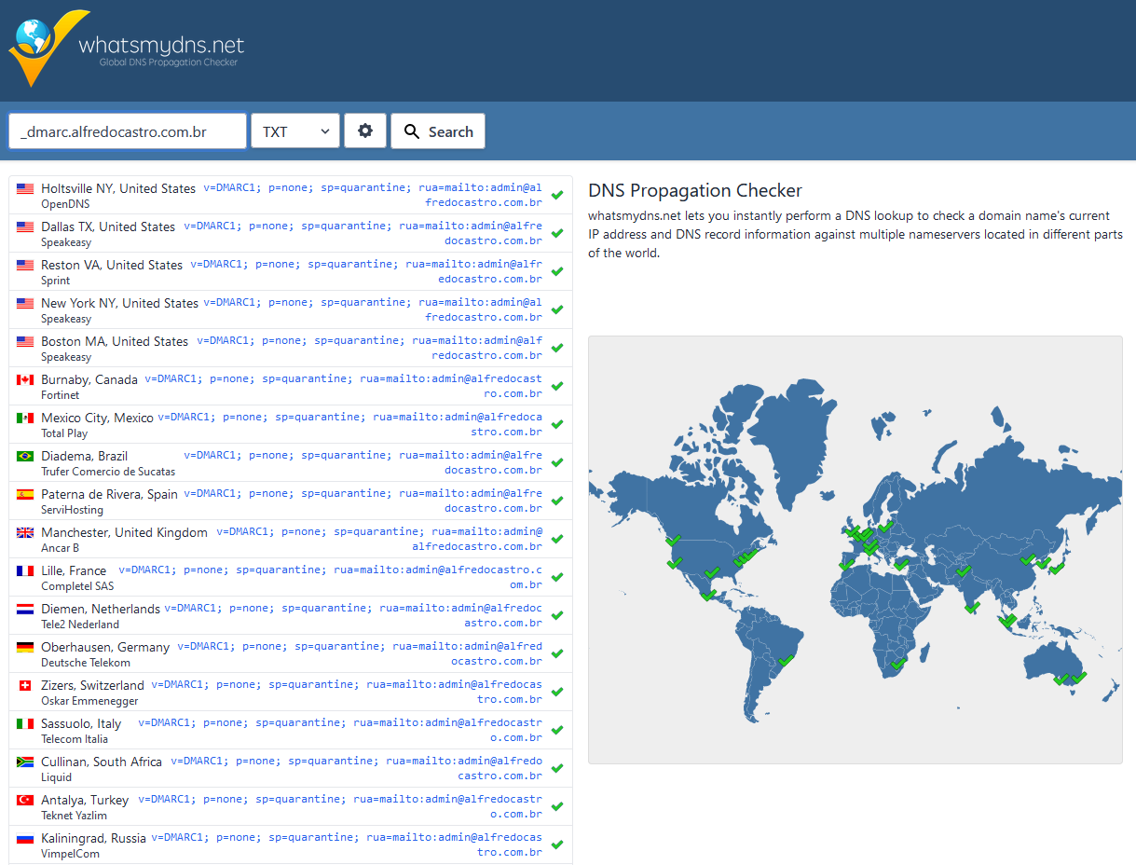Click the map checkmark over Mexico
Viewport: 1136px width, 865px height.
pos(708,594)
